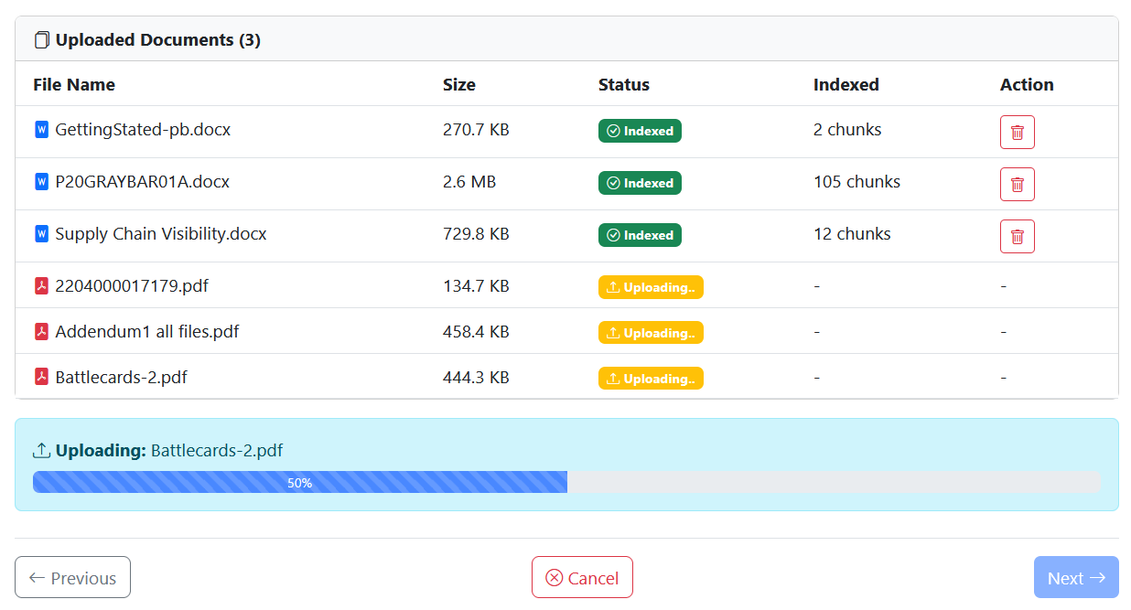Image resolution: width=1131 pixels, height=610 pixels.
Task: Click the file name 2204000017179.pdf
Action: pos(134,285)
